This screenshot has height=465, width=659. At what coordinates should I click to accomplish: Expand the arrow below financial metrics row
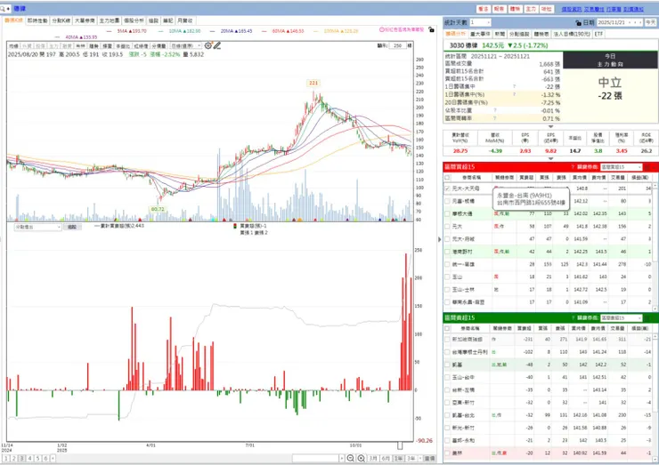point(550,158)
